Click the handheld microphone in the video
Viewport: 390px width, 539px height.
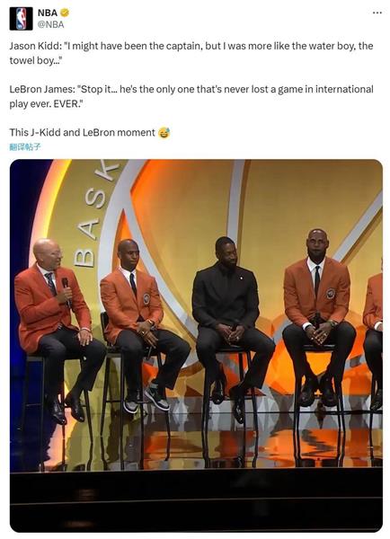[66, 290]
